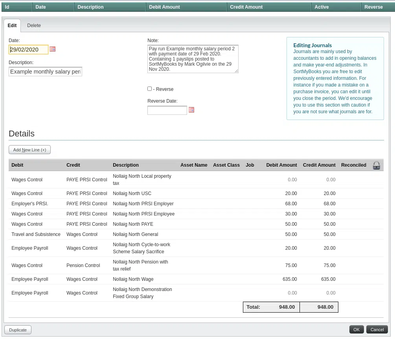Click the Add New Line (+) button

[x=30, y=150]
